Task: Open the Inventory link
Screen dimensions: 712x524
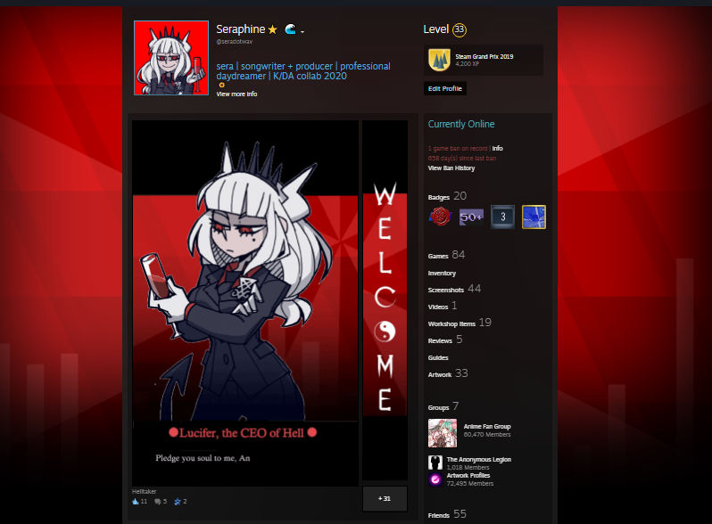Action: coord(442,273)
